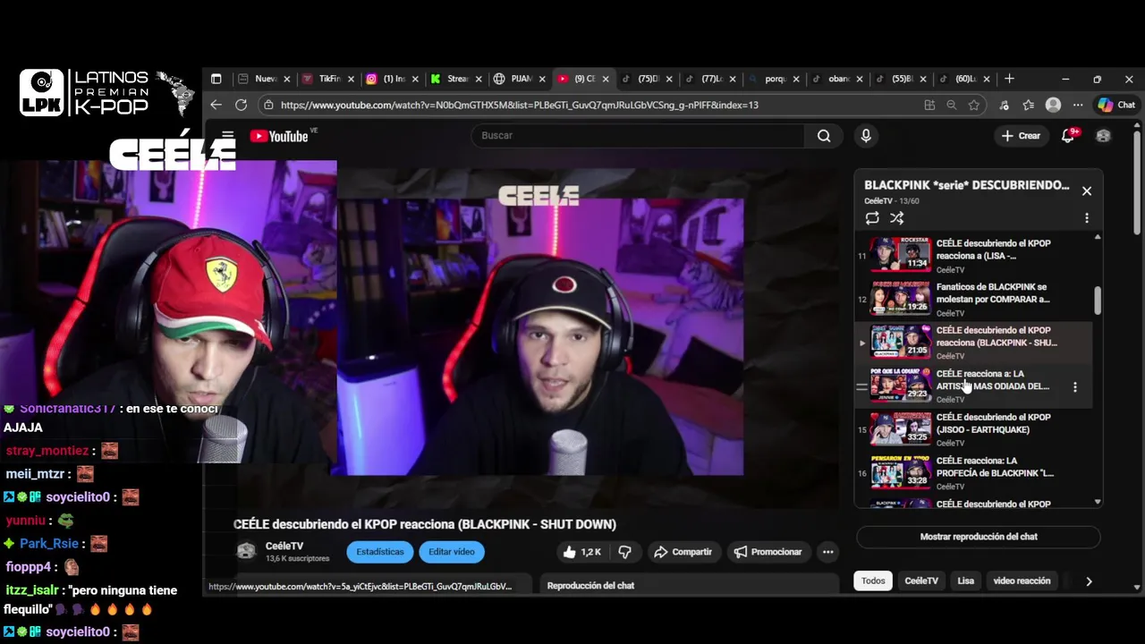Click JISOO - EARTHQUAKE video thumbnail
Viewport: 1145px width, 644px height.
click(901, 428)
